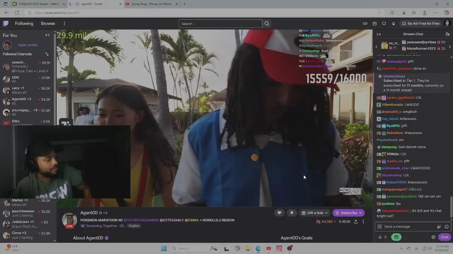Show the previous gift leaderboard entries

(x=376, y=47)
